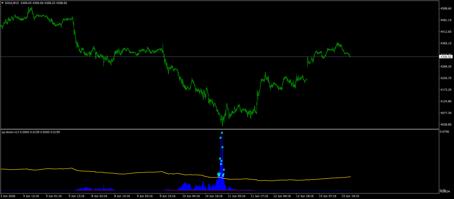The height and width of the screenshot is (199, 454).
Task: Click the 4412.65 price axis label
Action: [x=445, y=32]
